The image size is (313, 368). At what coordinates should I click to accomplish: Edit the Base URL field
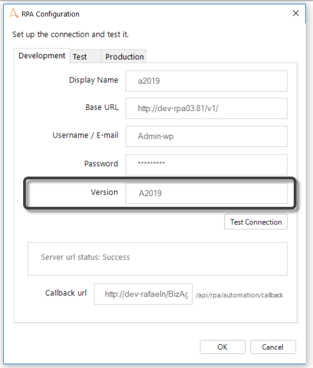pyautogui.click(x=207, y=108)
